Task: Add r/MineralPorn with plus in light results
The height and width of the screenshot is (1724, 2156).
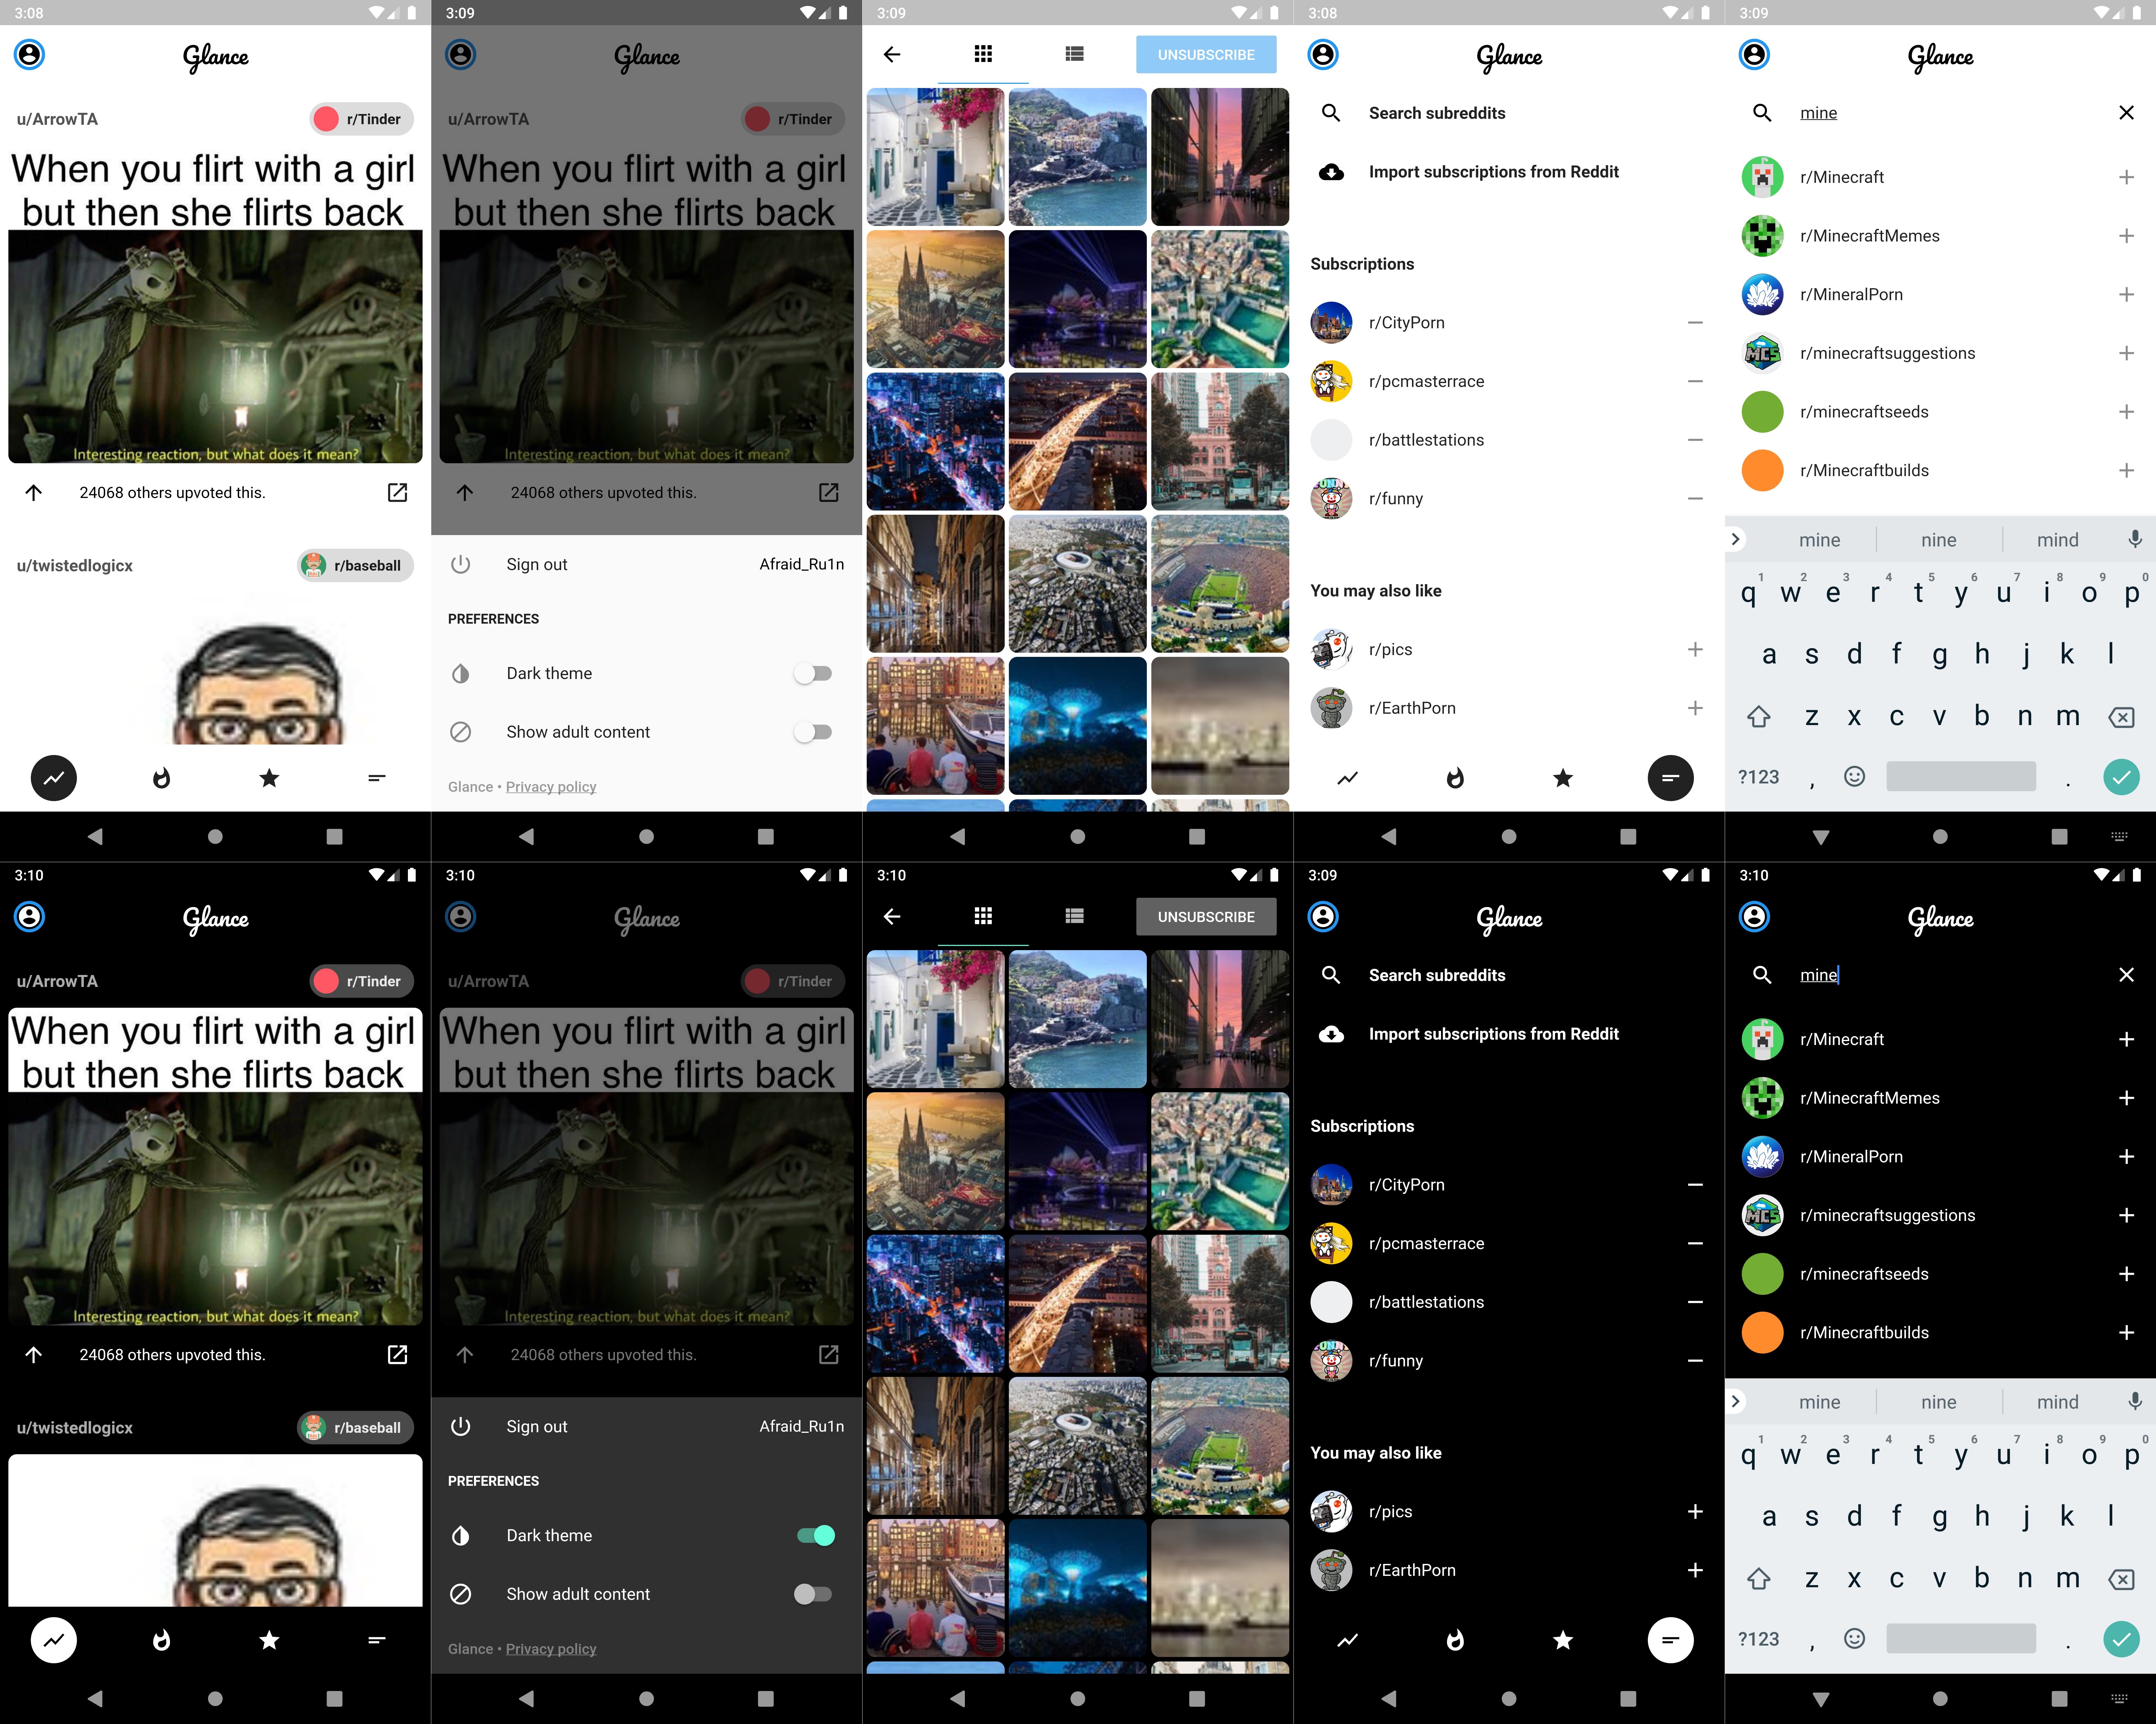Action: point(2126,294)
